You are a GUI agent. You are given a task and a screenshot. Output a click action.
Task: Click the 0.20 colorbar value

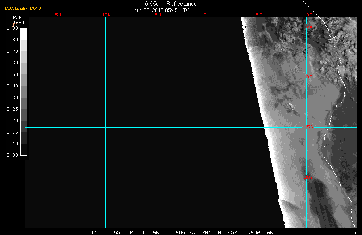pyautogui.click(x=12, y=121)
